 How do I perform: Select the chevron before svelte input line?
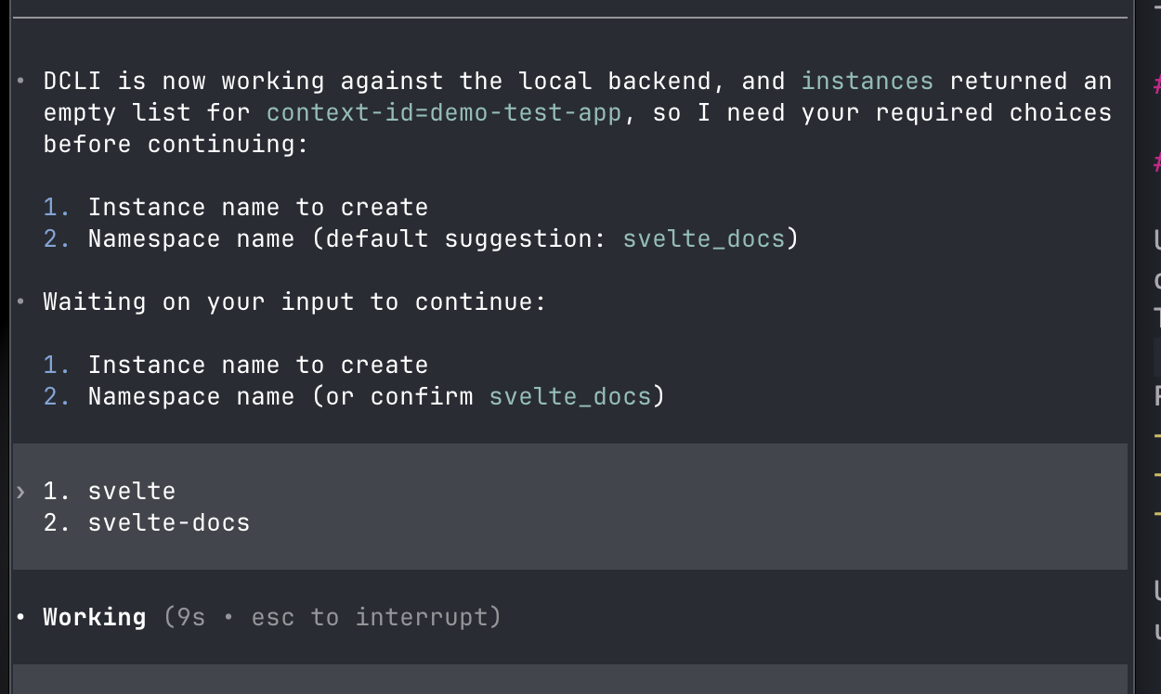20,491
